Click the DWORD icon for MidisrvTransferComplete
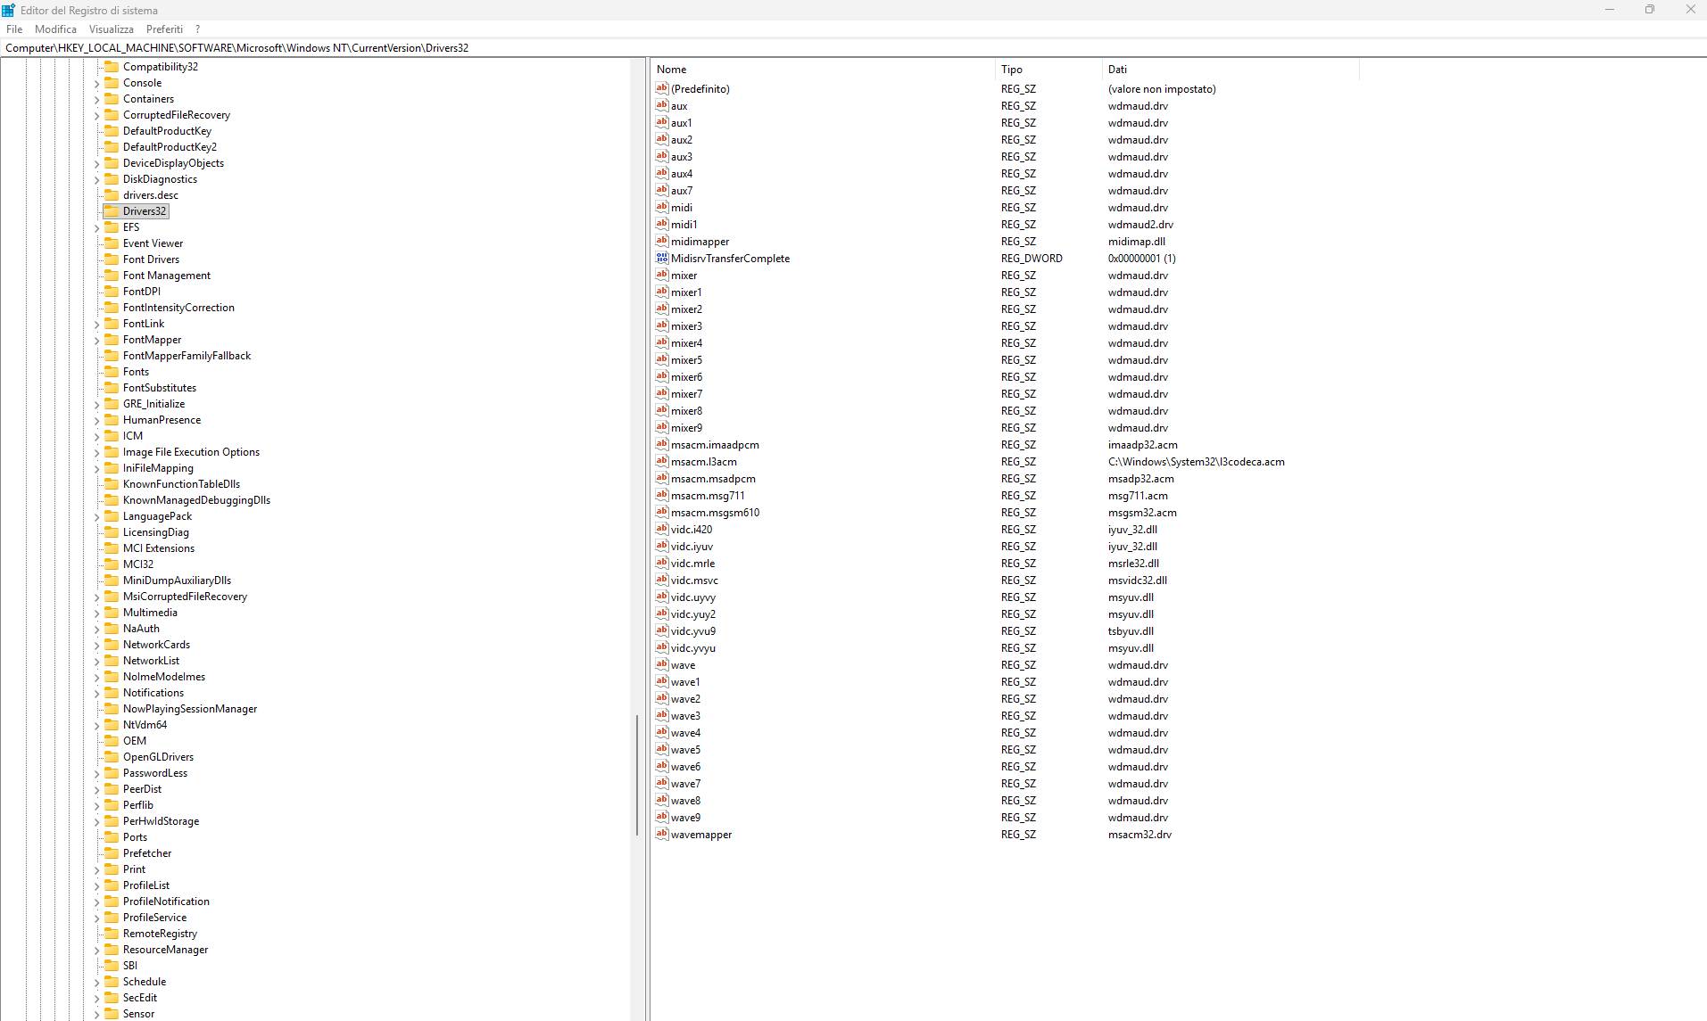The width and height of the screenshot is (1707, 1021). click(x=662, y=258)
